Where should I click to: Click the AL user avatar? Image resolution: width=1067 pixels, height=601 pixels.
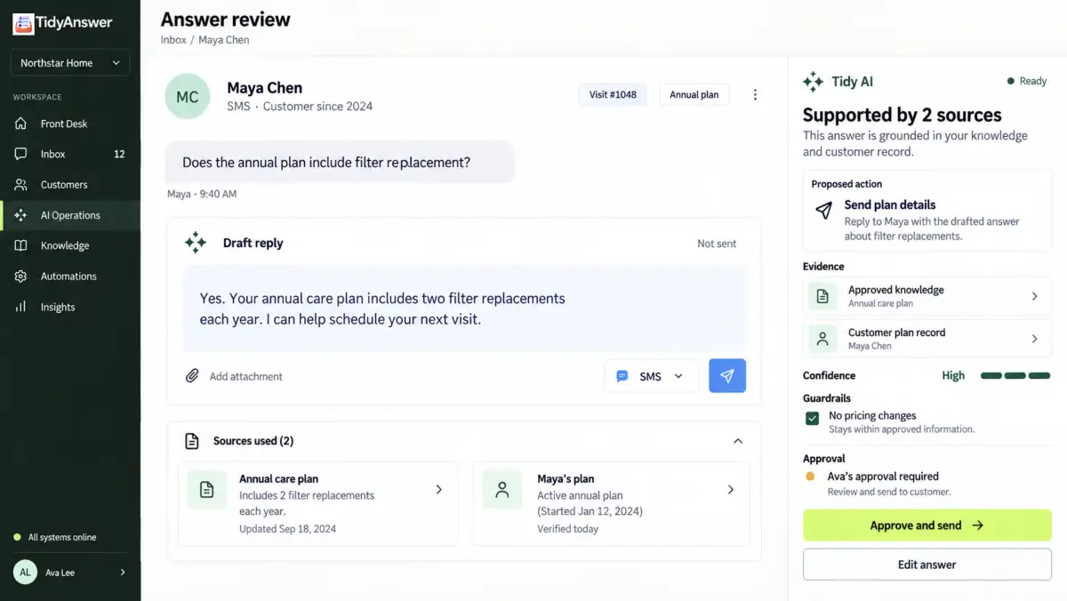coord(25,573)
